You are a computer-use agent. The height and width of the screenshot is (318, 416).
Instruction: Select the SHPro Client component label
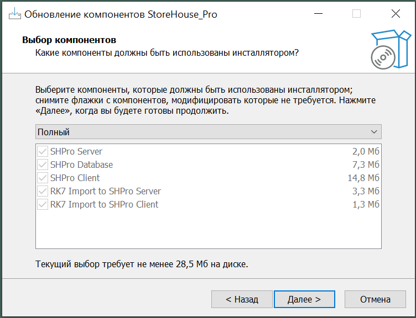(75, 178)
